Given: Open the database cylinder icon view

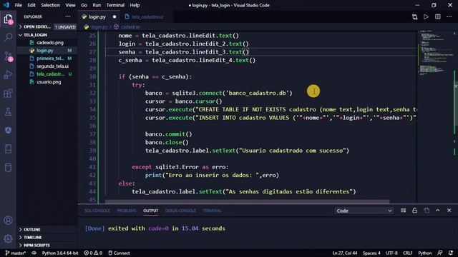Looking at the screenshot, I should coord(8,168).
